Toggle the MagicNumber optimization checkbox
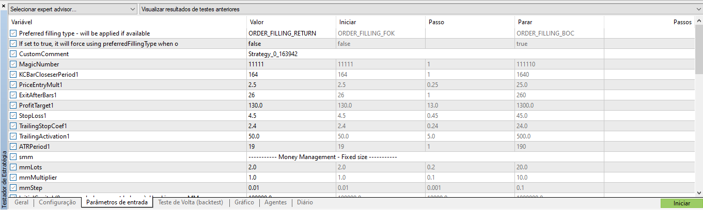This screenshot has height=210, width=703. pos(13,64)
